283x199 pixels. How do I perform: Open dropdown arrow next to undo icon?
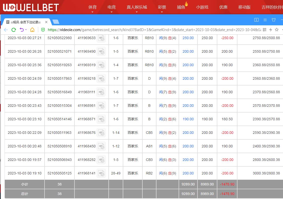tap(26, 30)
